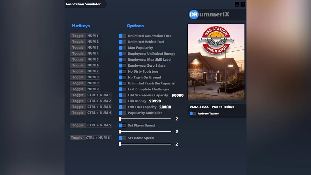Enable Unlimited Trash Bin Capacity
311x175 pixels.
click(122, 83)
